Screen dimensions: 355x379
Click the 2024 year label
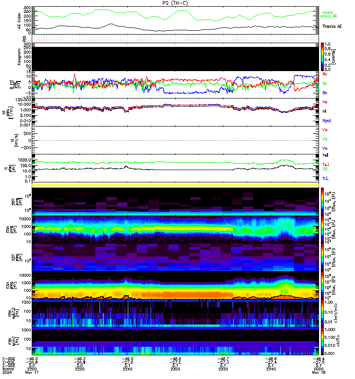pyautogui.click(x=7, y=372)
